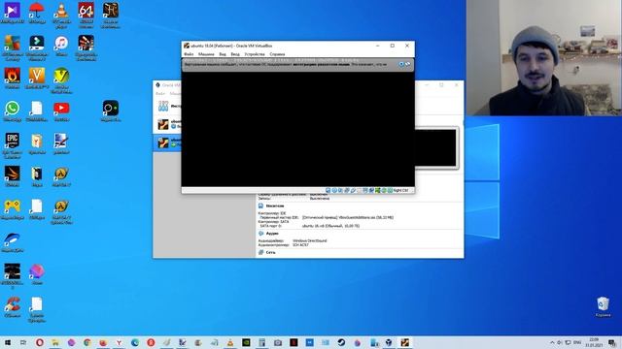
Task: Open the Файл menu in the VM window
Action: coord(189,54)
